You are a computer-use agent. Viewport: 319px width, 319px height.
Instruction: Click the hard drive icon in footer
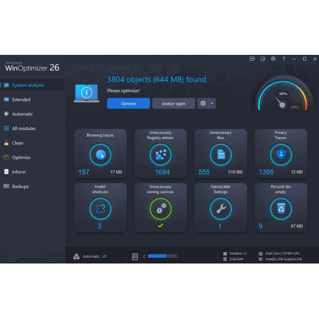click(x=135, y=256)
